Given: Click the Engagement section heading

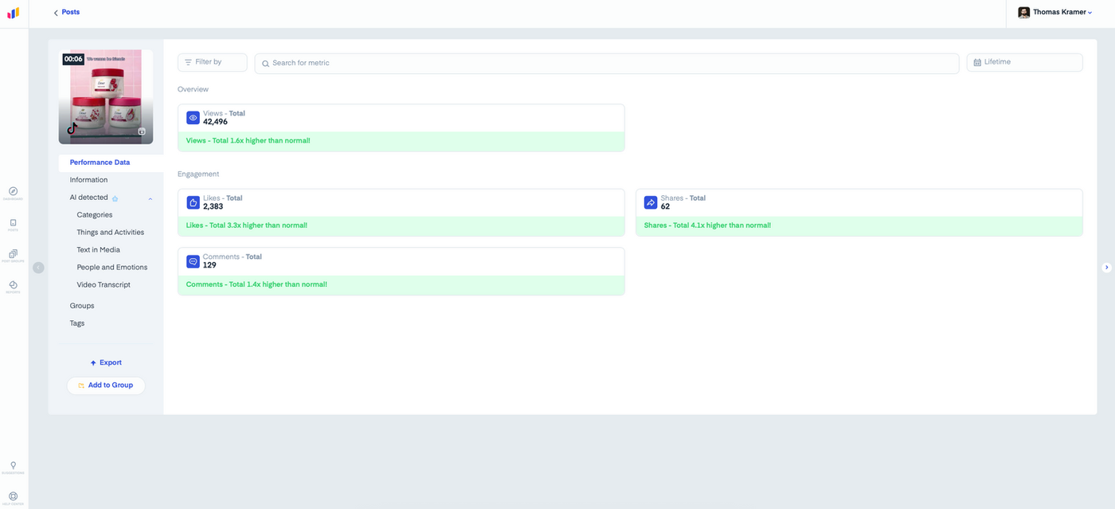Looking at the screenshot, I should click(198, 174).
